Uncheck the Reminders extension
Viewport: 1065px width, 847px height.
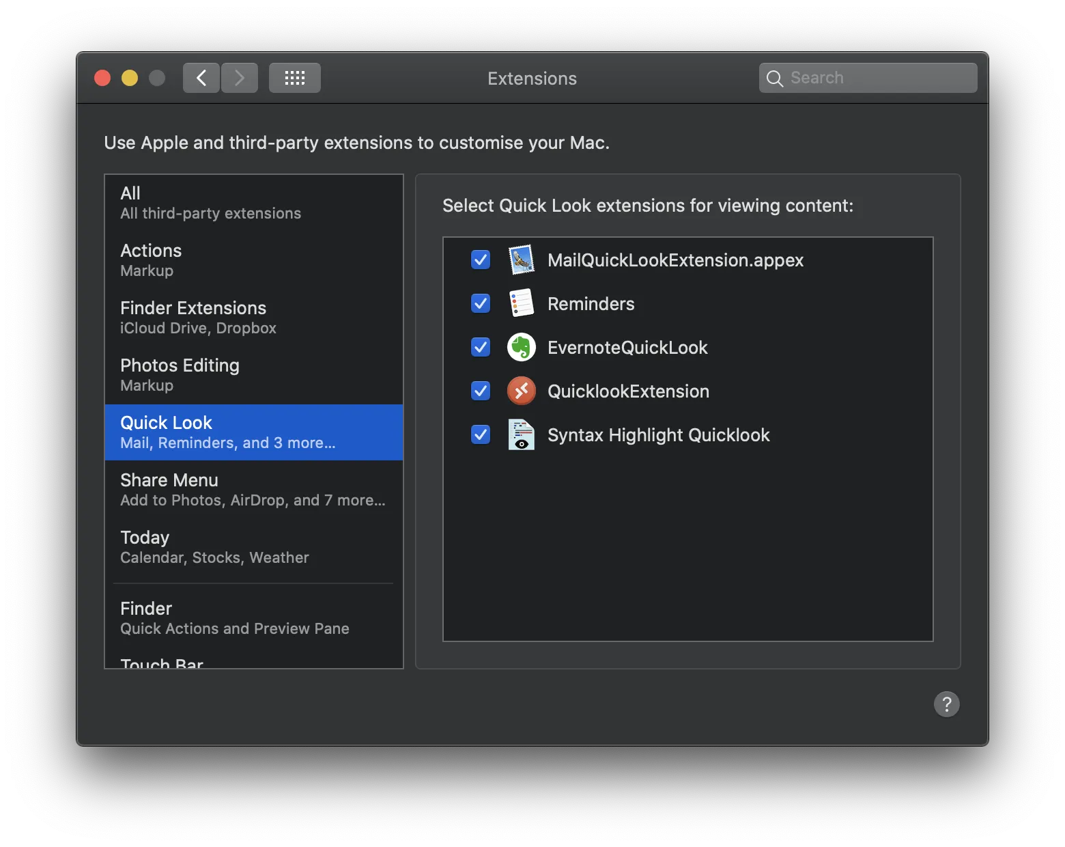point(480,303)
